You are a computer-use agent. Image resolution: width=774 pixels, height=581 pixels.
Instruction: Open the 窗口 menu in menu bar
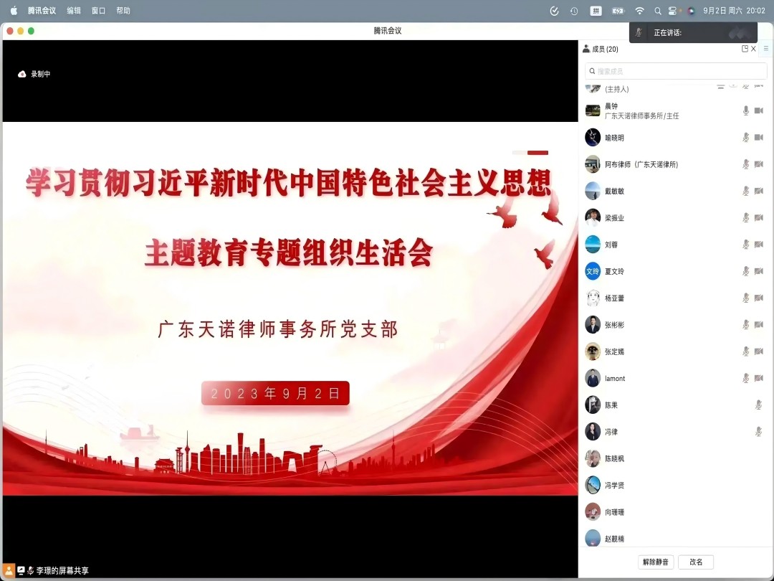pyautogui.click(x=98, y=11)
